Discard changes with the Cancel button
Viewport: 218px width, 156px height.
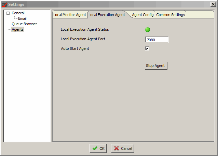pos(123,148)
